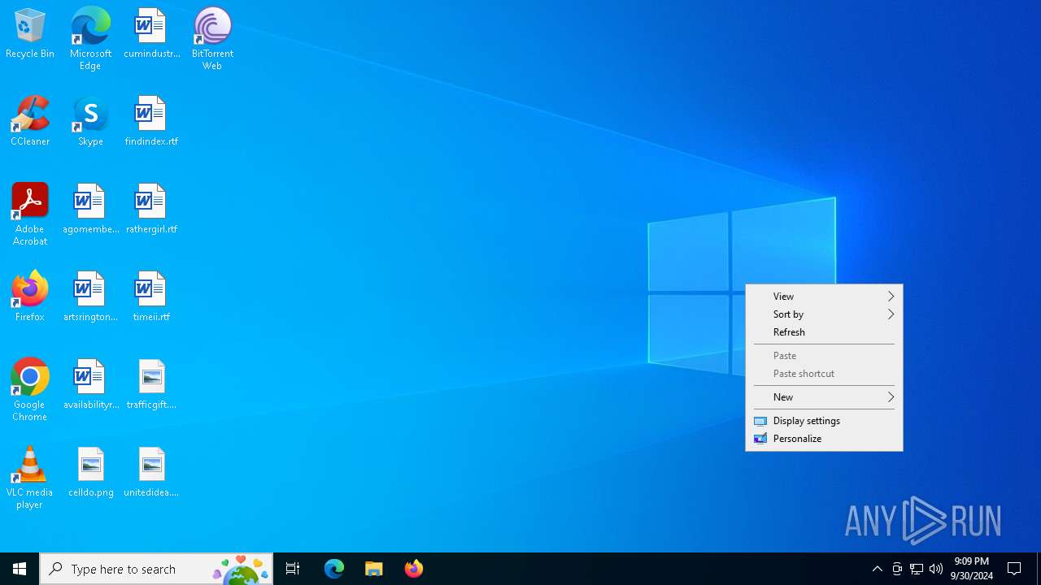
Task: Select the findindex.rtf file icon
Action: tap(151, 122)
